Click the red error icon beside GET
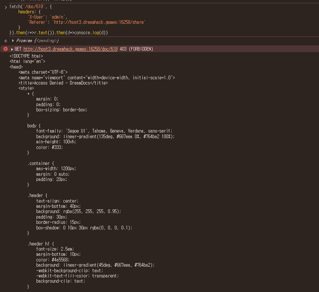 [x=6, y=49]
